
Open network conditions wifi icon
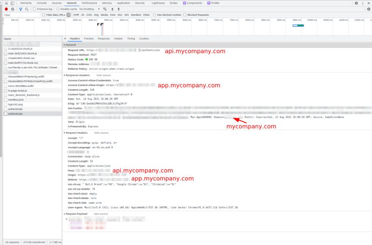pos(105,9)
